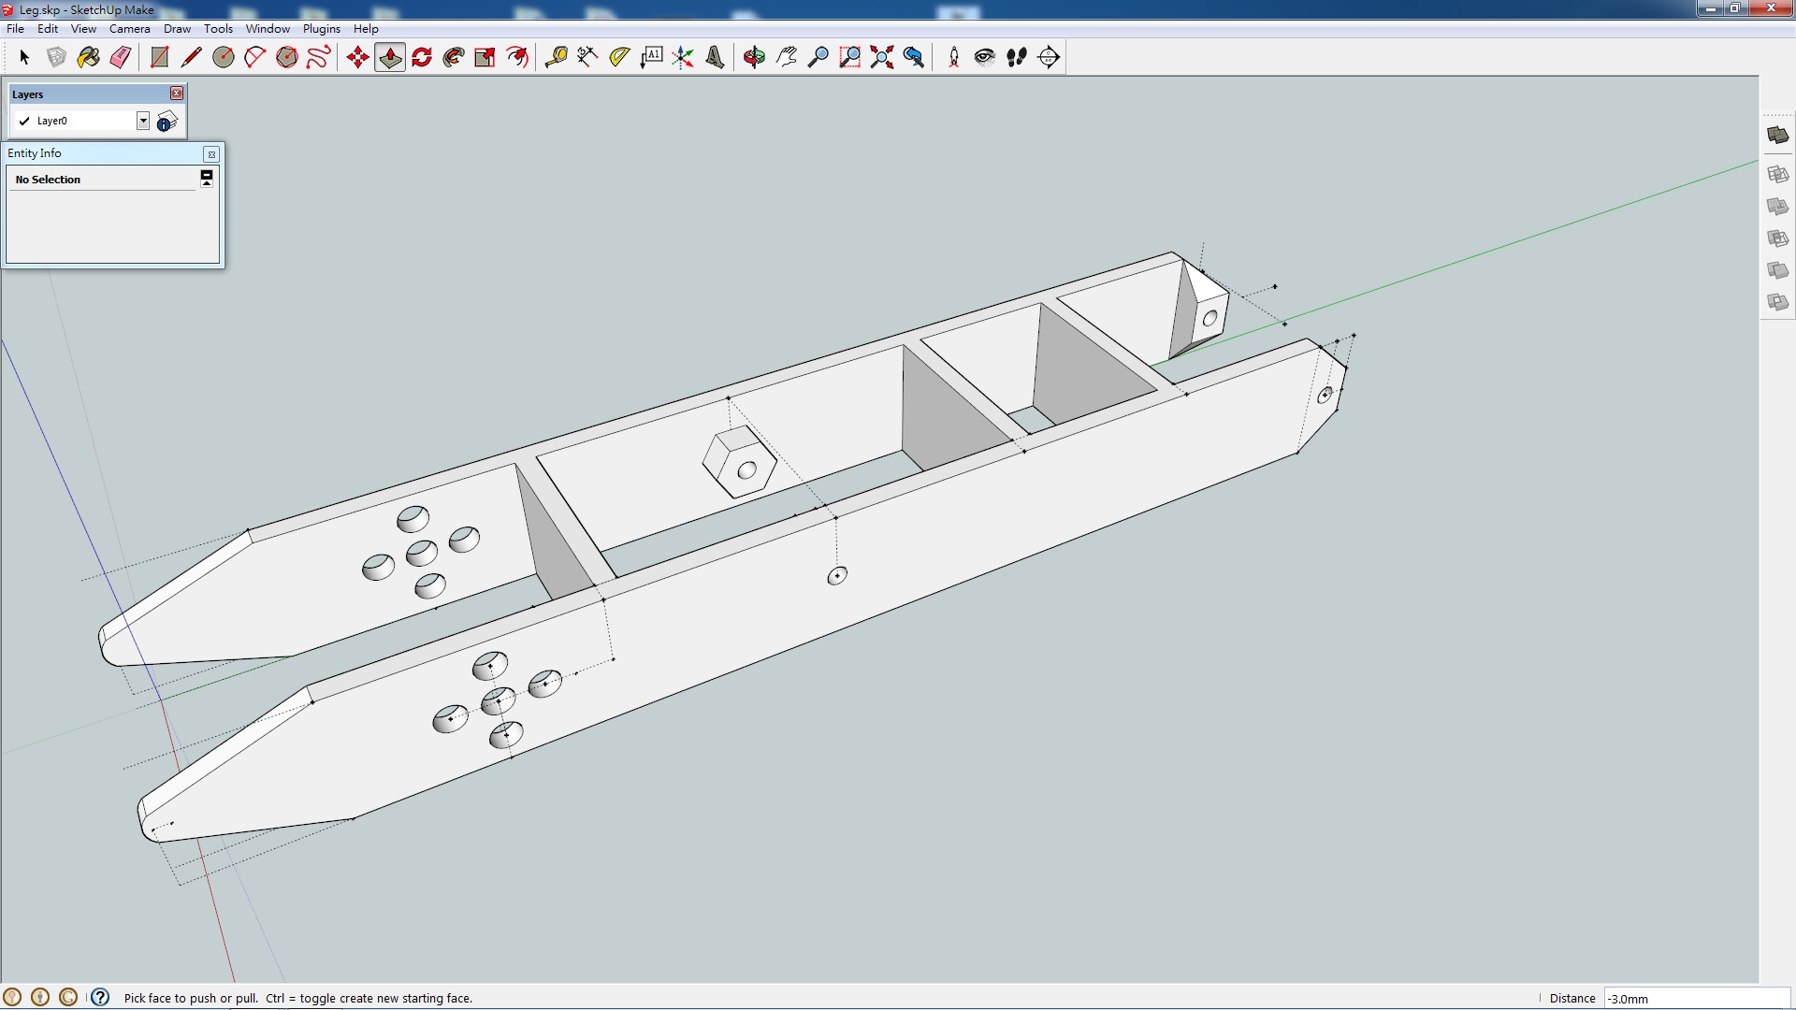
Task: Toggle the Layer0 checkmark
Action: [24, 121]
